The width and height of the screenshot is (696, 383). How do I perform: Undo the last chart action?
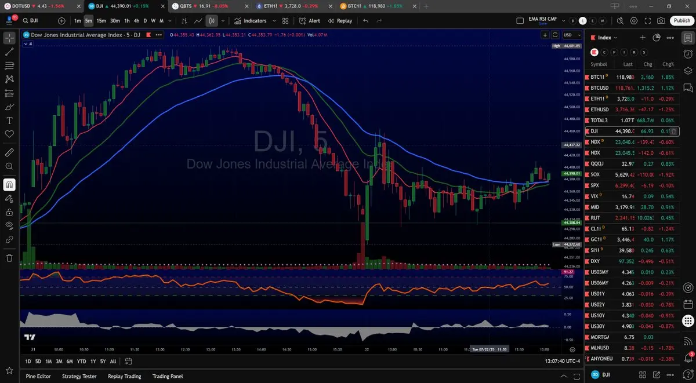click(365, 21)
